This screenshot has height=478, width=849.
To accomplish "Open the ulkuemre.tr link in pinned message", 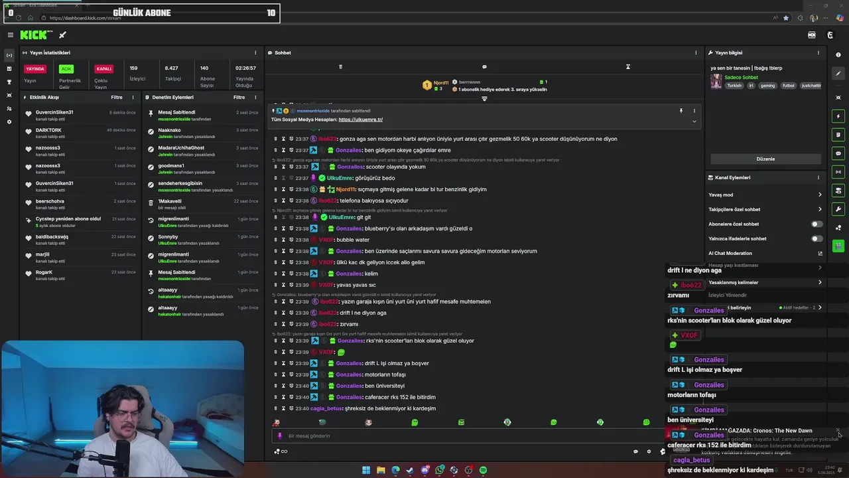I will point(360,119).
